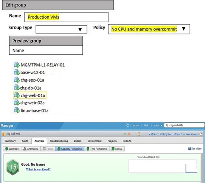Viewport: 205px width, 183px height.
Task: Select the Capacity Remaining badge tab
Action: (x=70, y=149)
